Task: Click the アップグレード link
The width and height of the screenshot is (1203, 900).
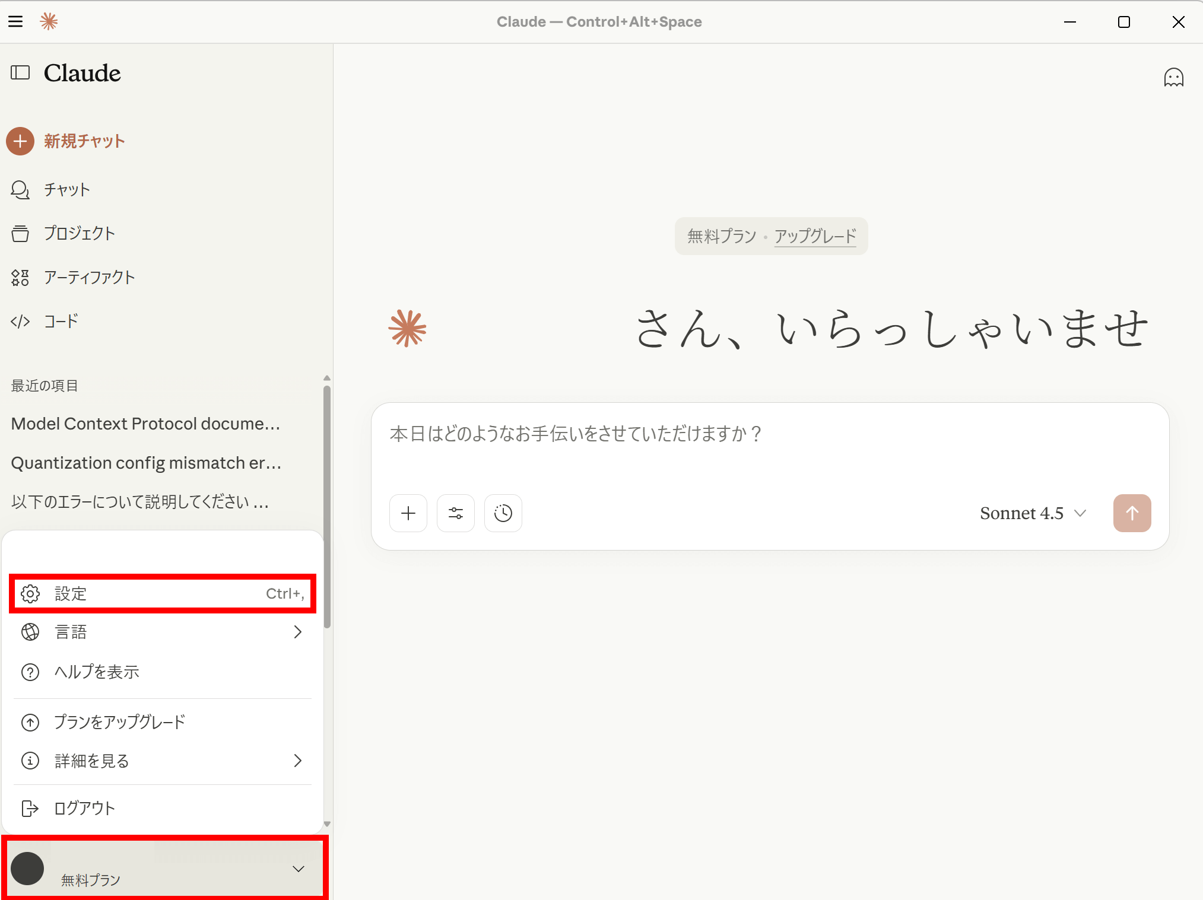Action: [x=815, y=236]
